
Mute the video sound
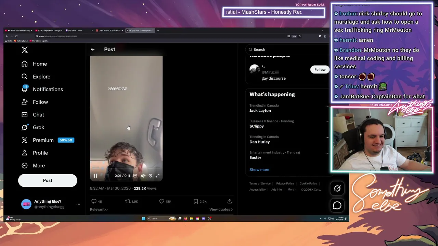coord(143,176)
